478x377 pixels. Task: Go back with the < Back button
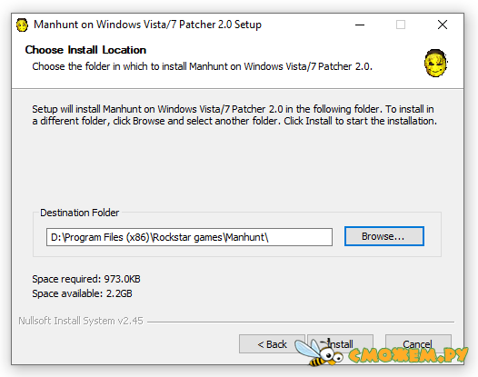pyautogui.click(x=272, y=344)
